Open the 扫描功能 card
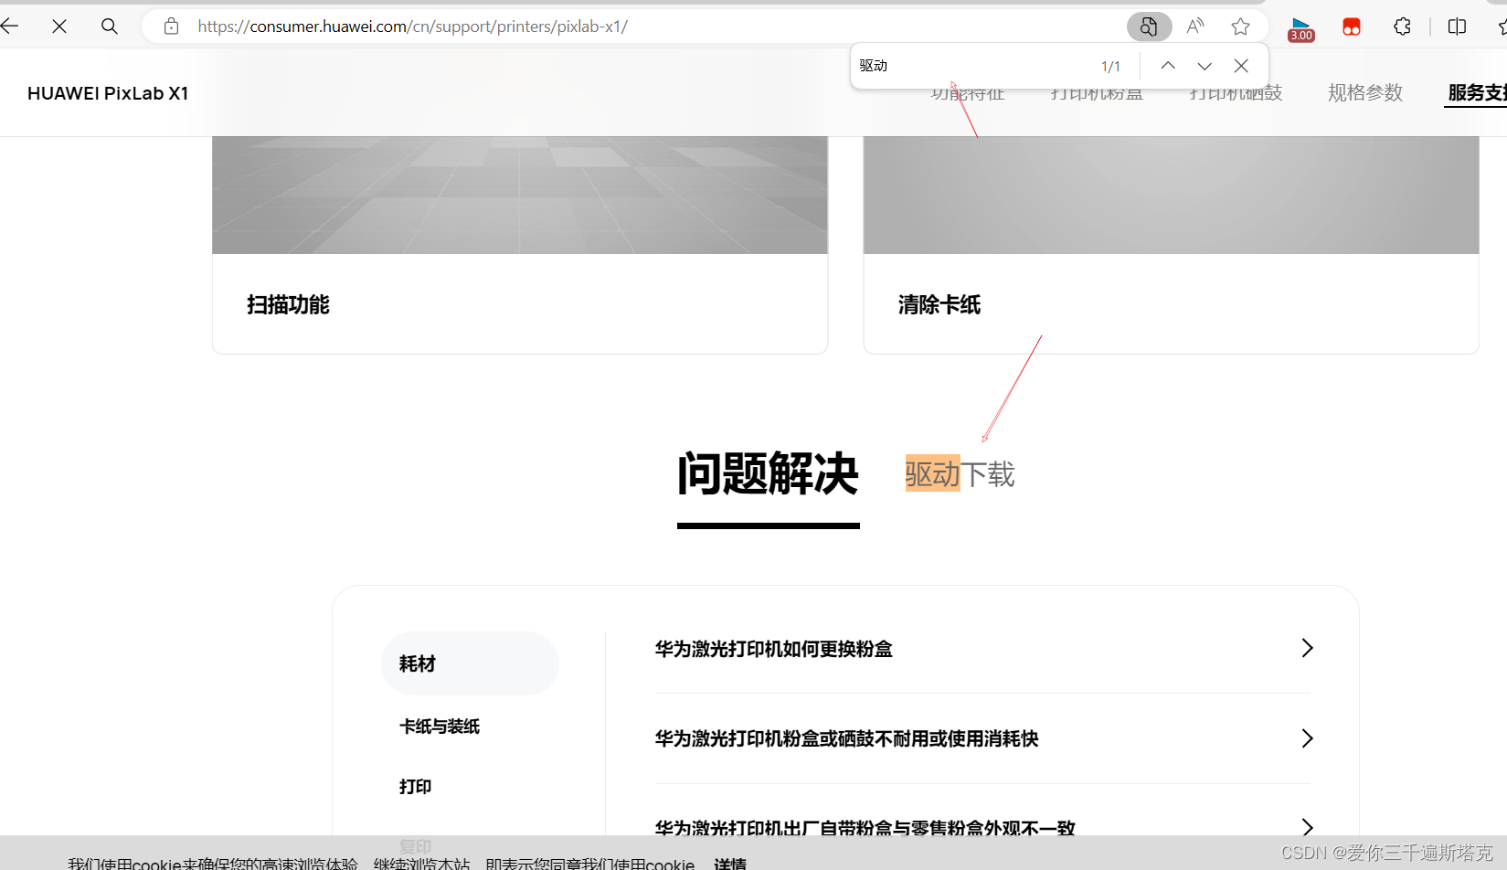Image resolution: width=1507 pixels, height=870 pixels. coord(520,245)
